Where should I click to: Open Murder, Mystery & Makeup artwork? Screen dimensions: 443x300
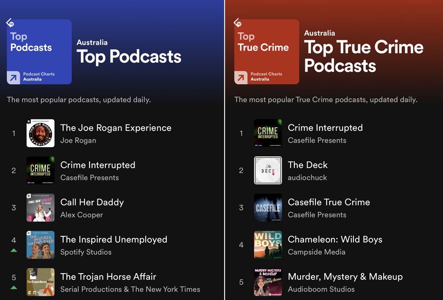click(268, 282)
